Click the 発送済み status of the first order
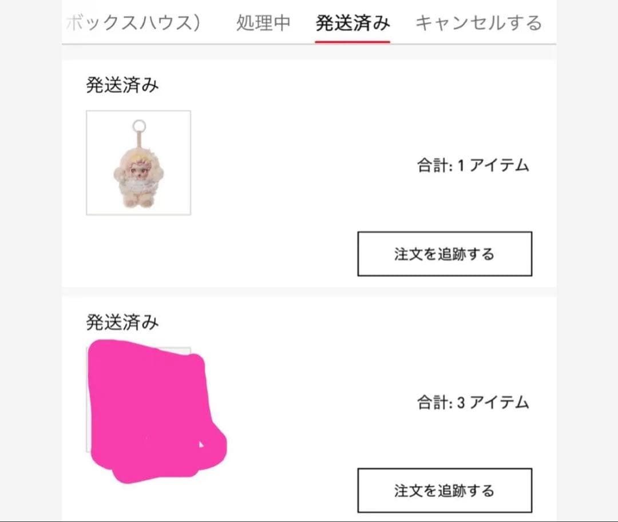Image resolution: width=618 pixels, height=522 pixels. click(x=122, y=85)
